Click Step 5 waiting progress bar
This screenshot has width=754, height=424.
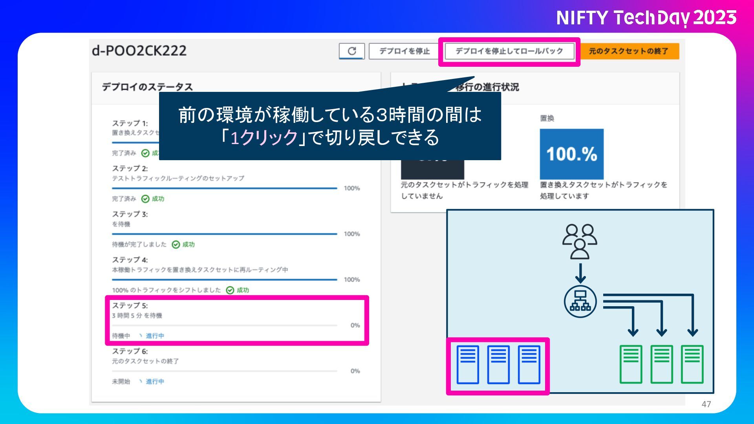[x=224, y=325]
